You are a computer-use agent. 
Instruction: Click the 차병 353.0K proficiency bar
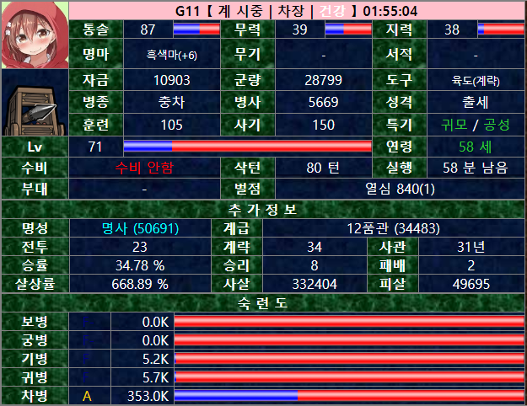(x=347, y=395)
